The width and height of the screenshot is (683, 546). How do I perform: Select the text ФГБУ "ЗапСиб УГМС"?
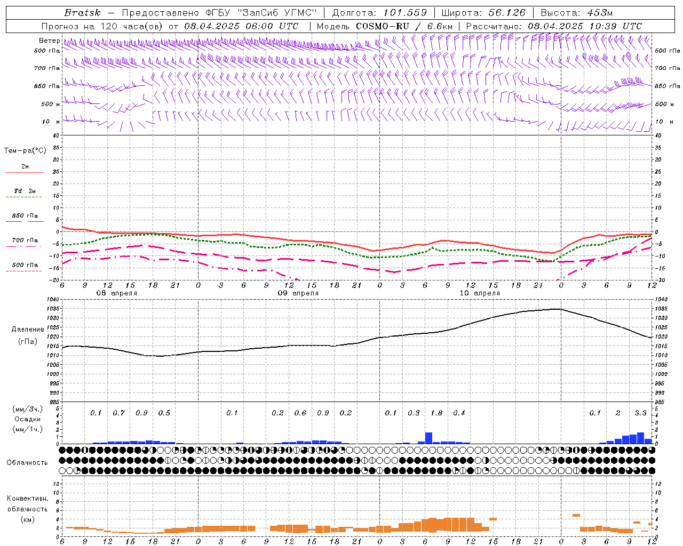(x=261, y=13)
